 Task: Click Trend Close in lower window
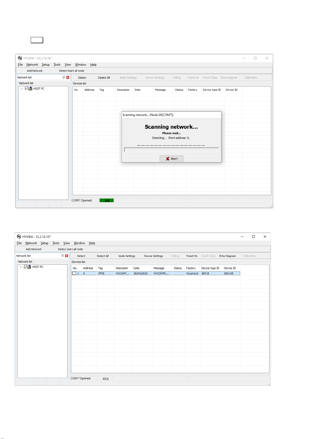click(x=208, y=256)
